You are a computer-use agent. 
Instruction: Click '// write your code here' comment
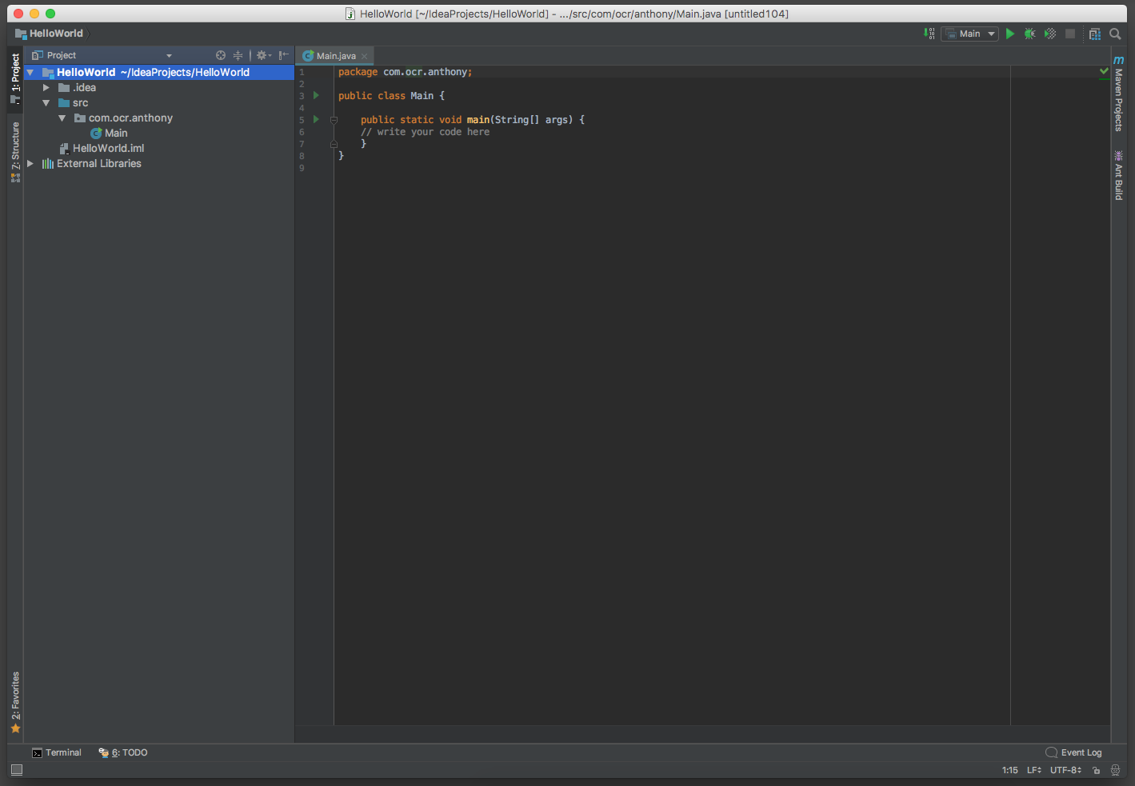(x=425, y=132)
